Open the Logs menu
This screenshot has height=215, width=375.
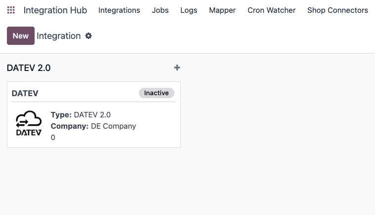click(189, 10)
